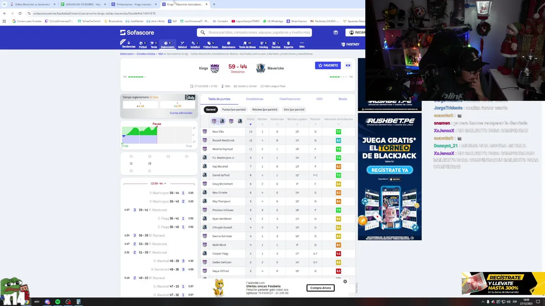Filter the player table to Mavericks only
Image resolution: width=545 pixels, height=306 pixels.
240,121
